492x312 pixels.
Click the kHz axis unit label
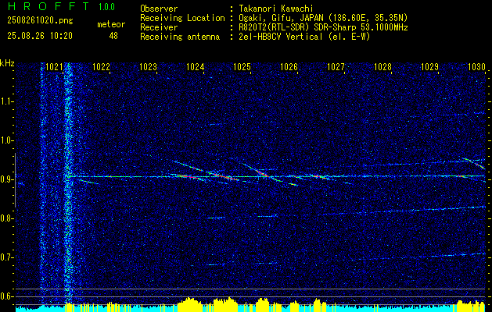point(7,63)
